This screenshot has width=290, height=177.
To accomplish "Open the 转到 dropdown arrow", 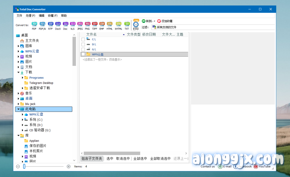I will (154, 21).
